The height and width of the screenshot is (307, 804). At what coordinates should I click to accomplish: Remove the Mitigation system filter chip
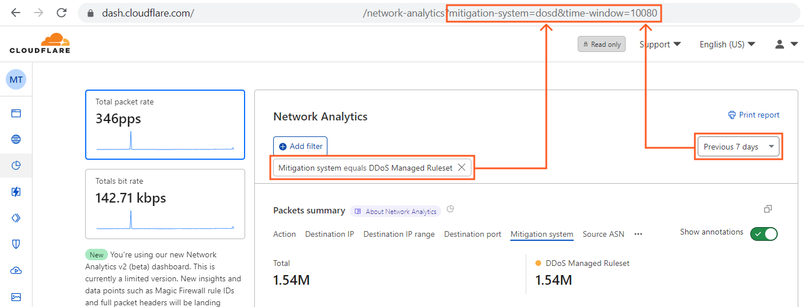click(462, 168)
